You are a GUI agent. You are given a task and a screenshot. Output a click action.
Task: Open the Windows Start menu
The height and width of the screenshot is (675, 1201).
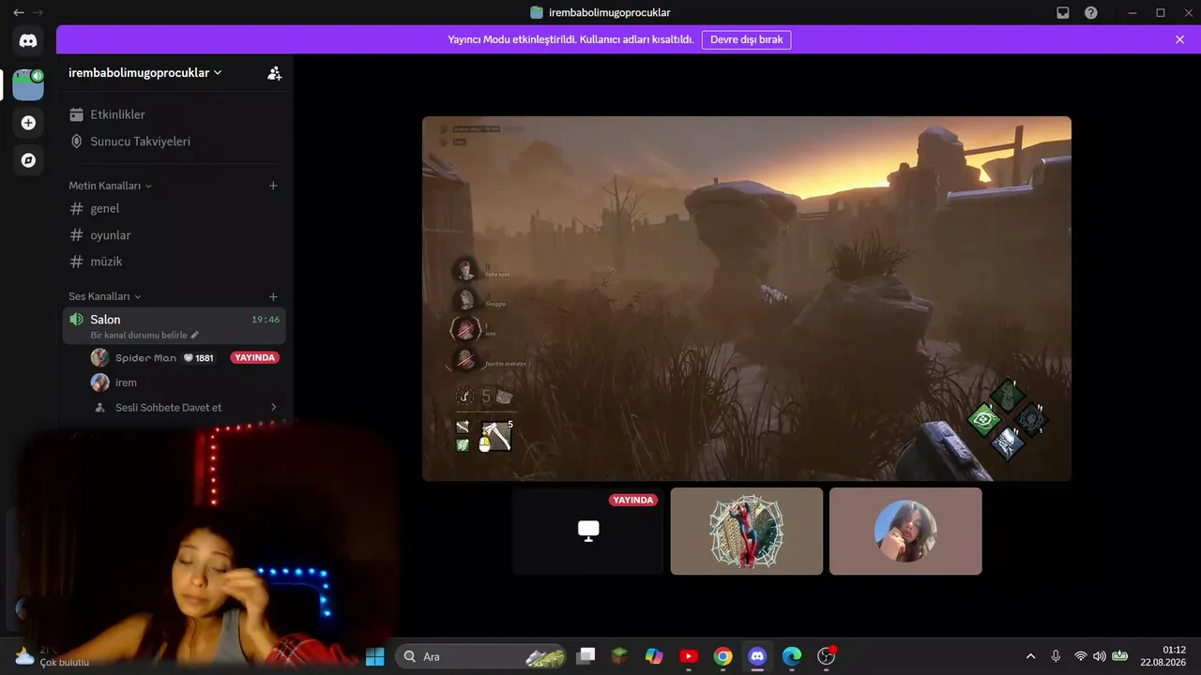pyautogui.click(x=374, y=656)
